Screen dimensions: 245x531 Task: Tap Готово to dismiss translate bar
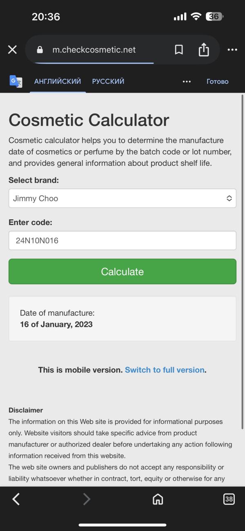[x=217, y=81]
